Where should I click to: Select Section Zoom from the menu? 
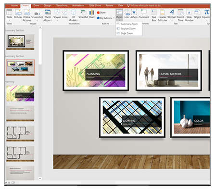pyautogui.click(x=126, y=28)
